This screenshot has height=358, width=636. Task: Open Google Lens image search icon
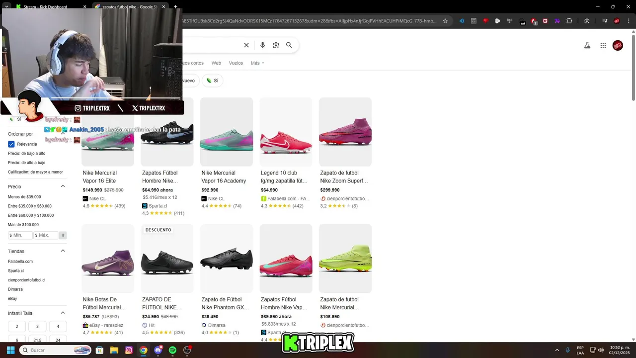[x=276, y=45]
